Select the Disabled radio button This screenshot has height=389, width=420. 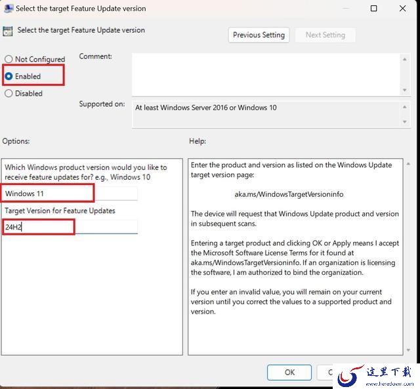pos(9,93)
